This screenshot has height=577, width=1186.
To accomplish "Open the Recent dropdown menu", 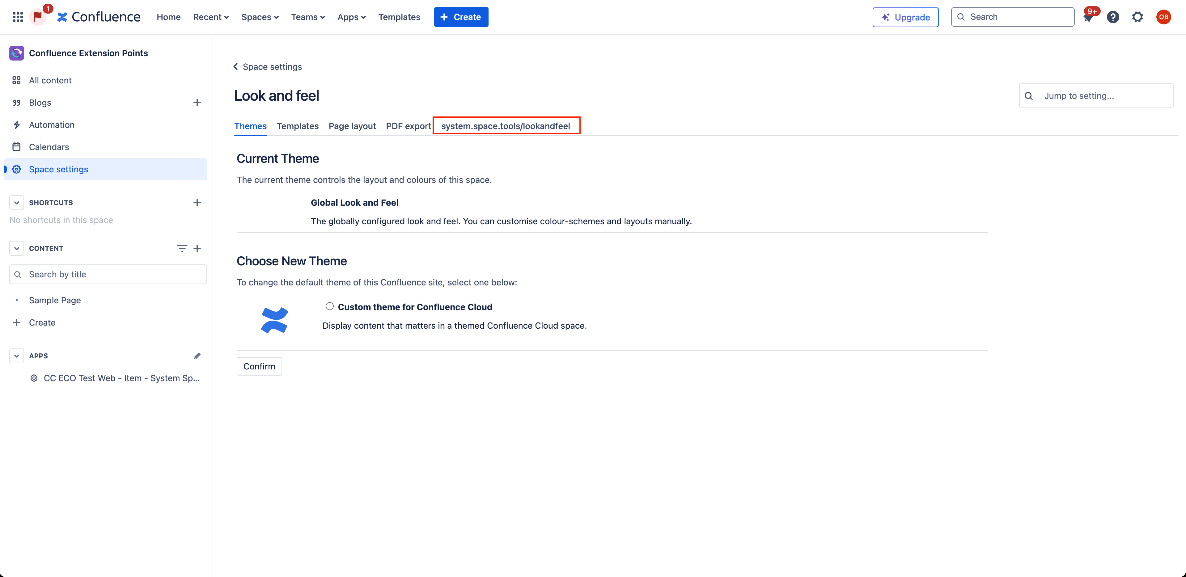I will pos(211,17).
